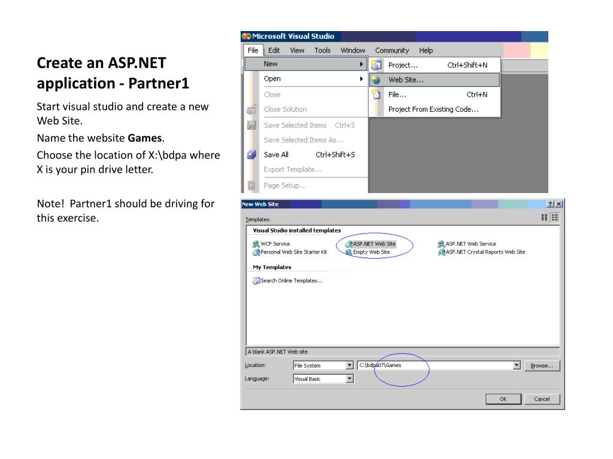Click Search Online Templates...

287,281
